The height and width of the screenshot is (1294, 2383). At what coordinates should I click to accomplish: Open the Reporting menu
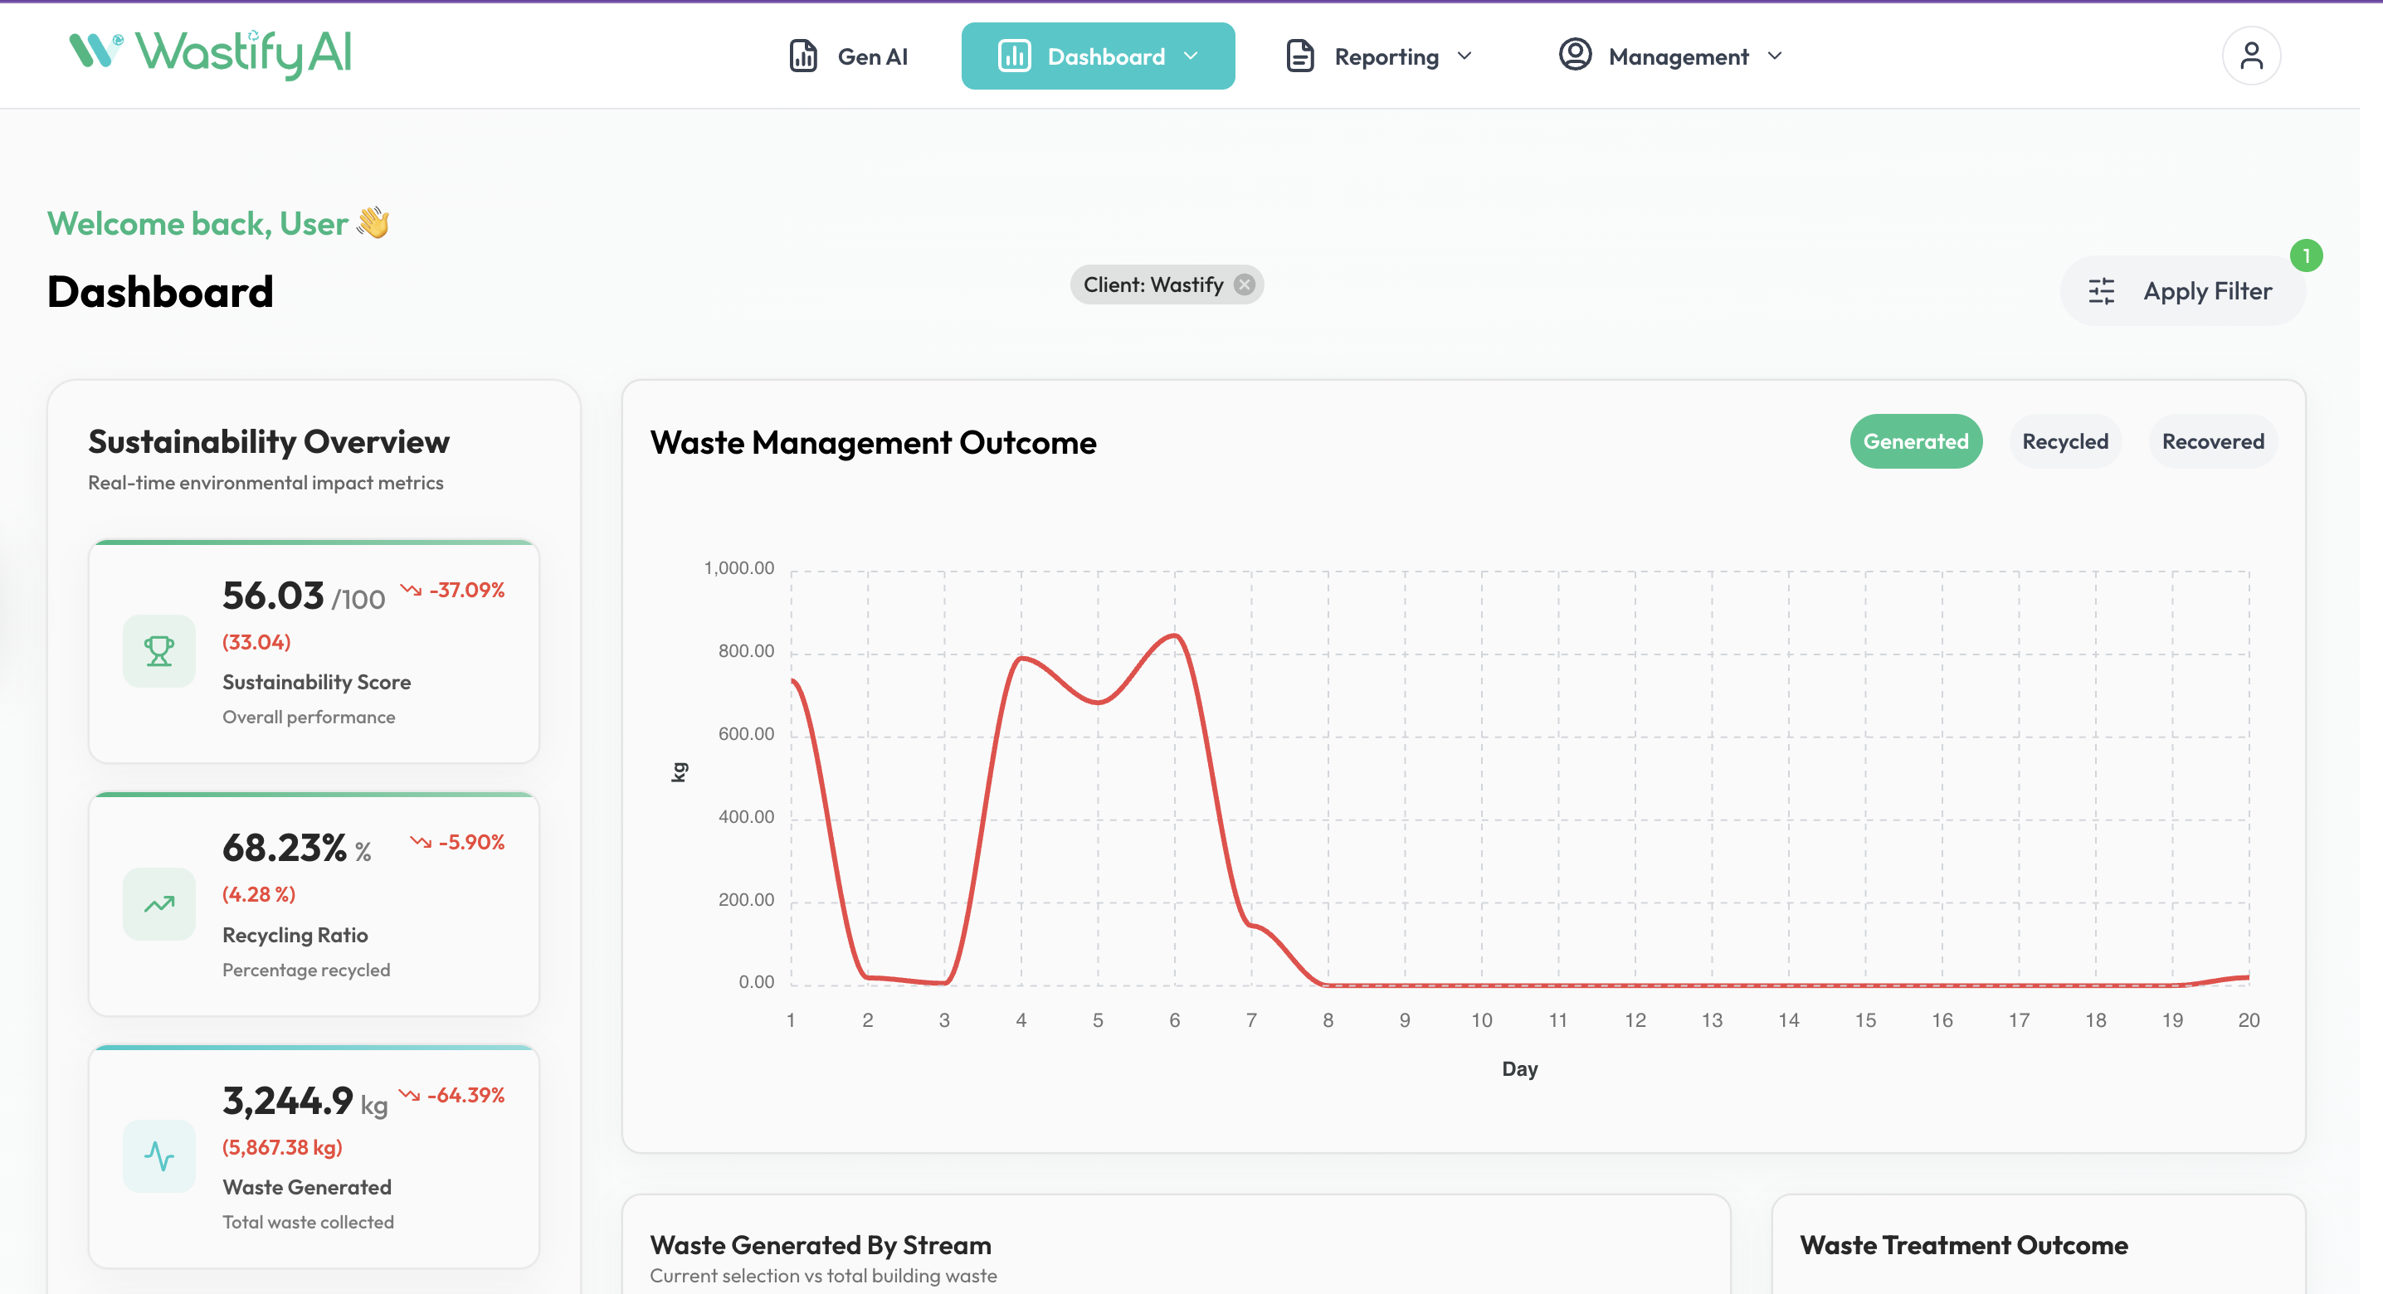click(x=1386, y=56)
